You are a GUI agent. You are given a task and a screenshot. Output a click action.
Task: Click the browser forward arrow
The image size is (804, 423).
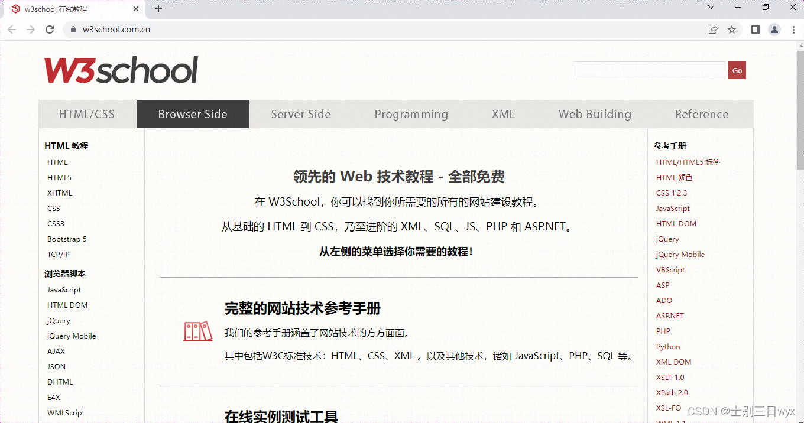31,30
